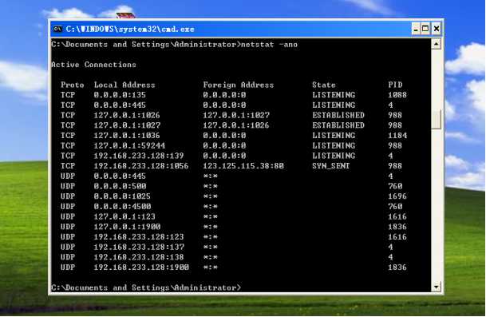Screen dimensions: 486x317
Task: Click the vertical scrollbar thumb
Action: coord(436,120)
